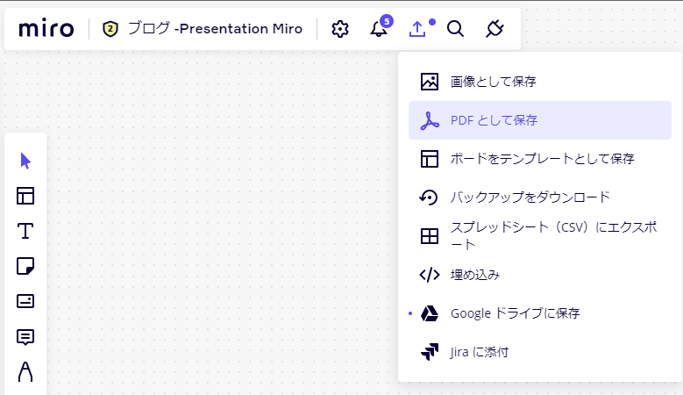Click the board title ブログ -Presentation Miro
Image resolution: width=683 pixels, height=395 pixels.
[x=215, y=29]
